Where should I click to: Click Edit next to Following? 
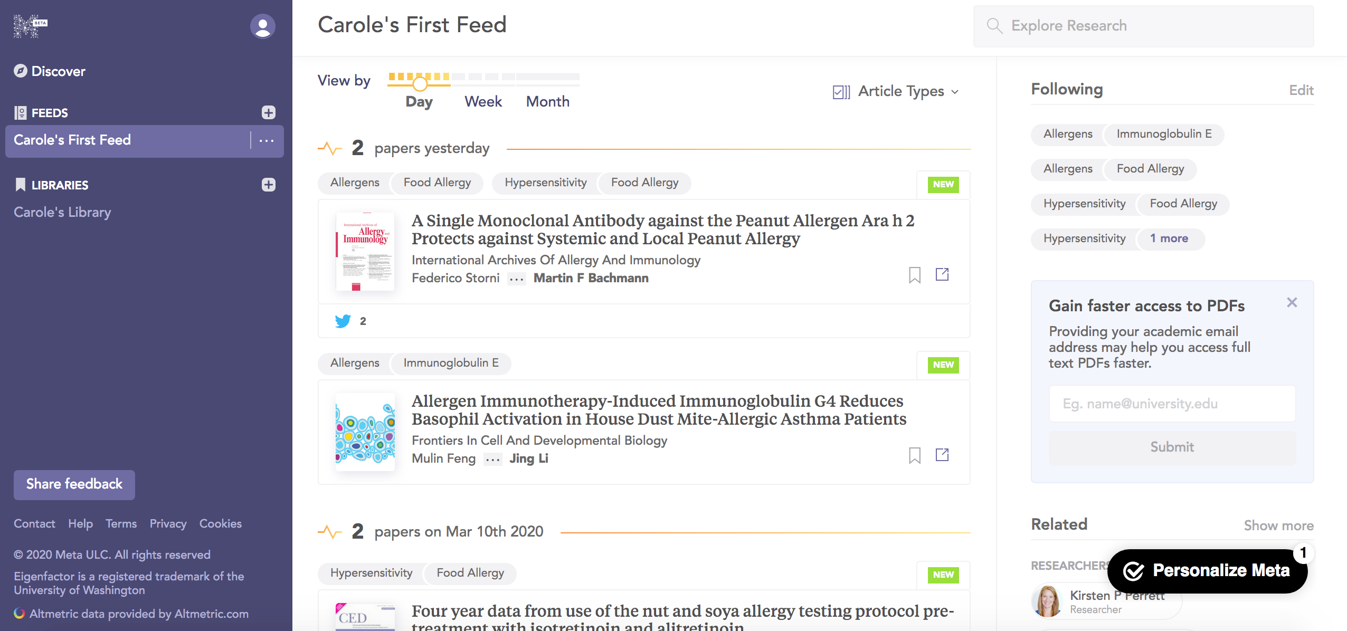coord(1301,90)
